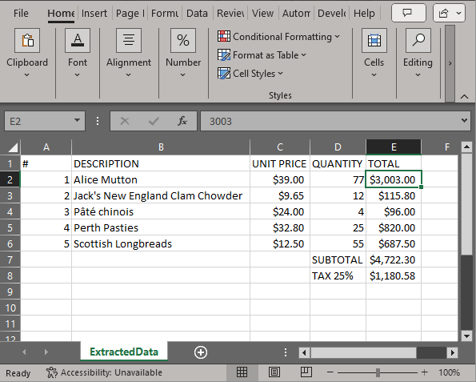
Task: Click horizontal scrollbar right arrow
Action: pyautogui.click(x=452, y=353)
